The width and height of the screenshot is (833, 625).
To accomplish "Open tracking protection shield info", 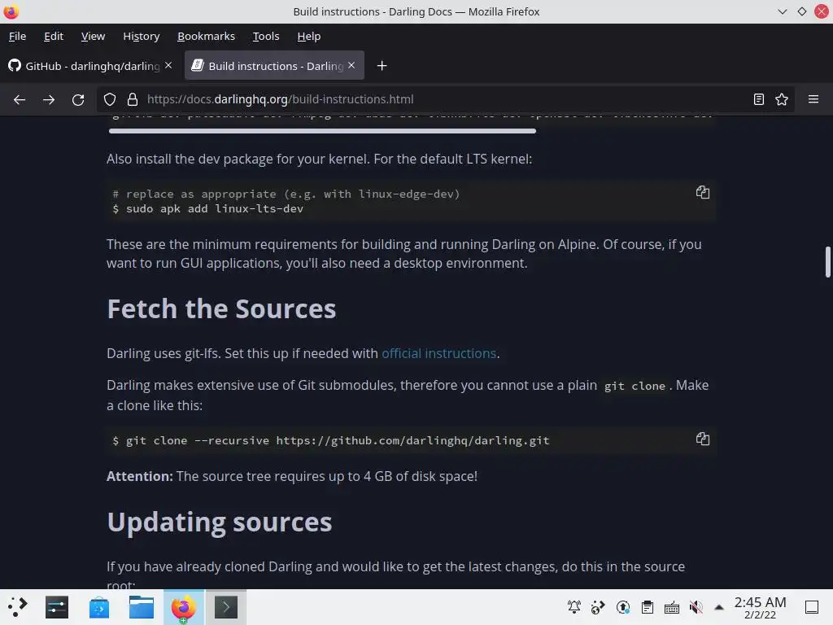I will (110, 99).
